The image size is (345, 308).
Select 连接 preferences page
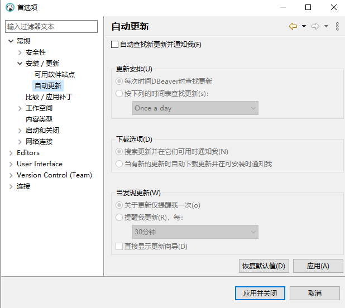[23, 186]
